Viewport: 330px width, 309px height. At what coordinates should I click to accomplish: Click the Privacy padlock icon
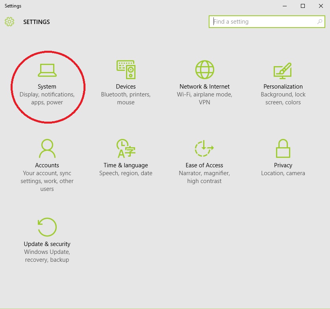tap(283, 148)
